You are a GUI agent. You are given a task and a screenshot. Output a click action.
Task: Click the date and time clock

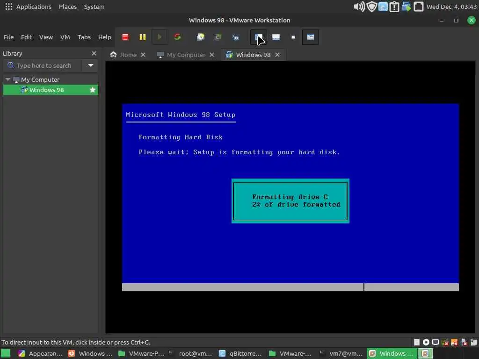point(452,7)
